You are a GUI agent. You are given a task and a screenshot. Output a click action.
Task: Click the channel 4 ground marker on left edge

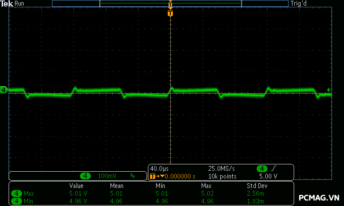pos(4,90)
